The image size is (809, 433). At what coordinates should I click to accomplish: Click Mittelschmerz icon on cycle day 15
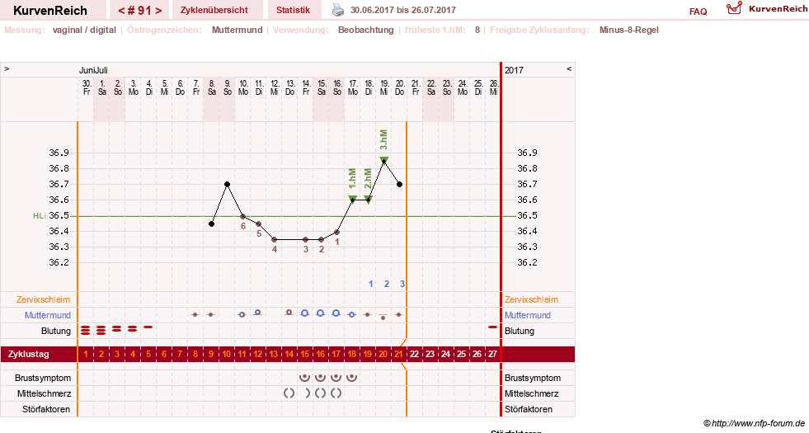[307, 393]
